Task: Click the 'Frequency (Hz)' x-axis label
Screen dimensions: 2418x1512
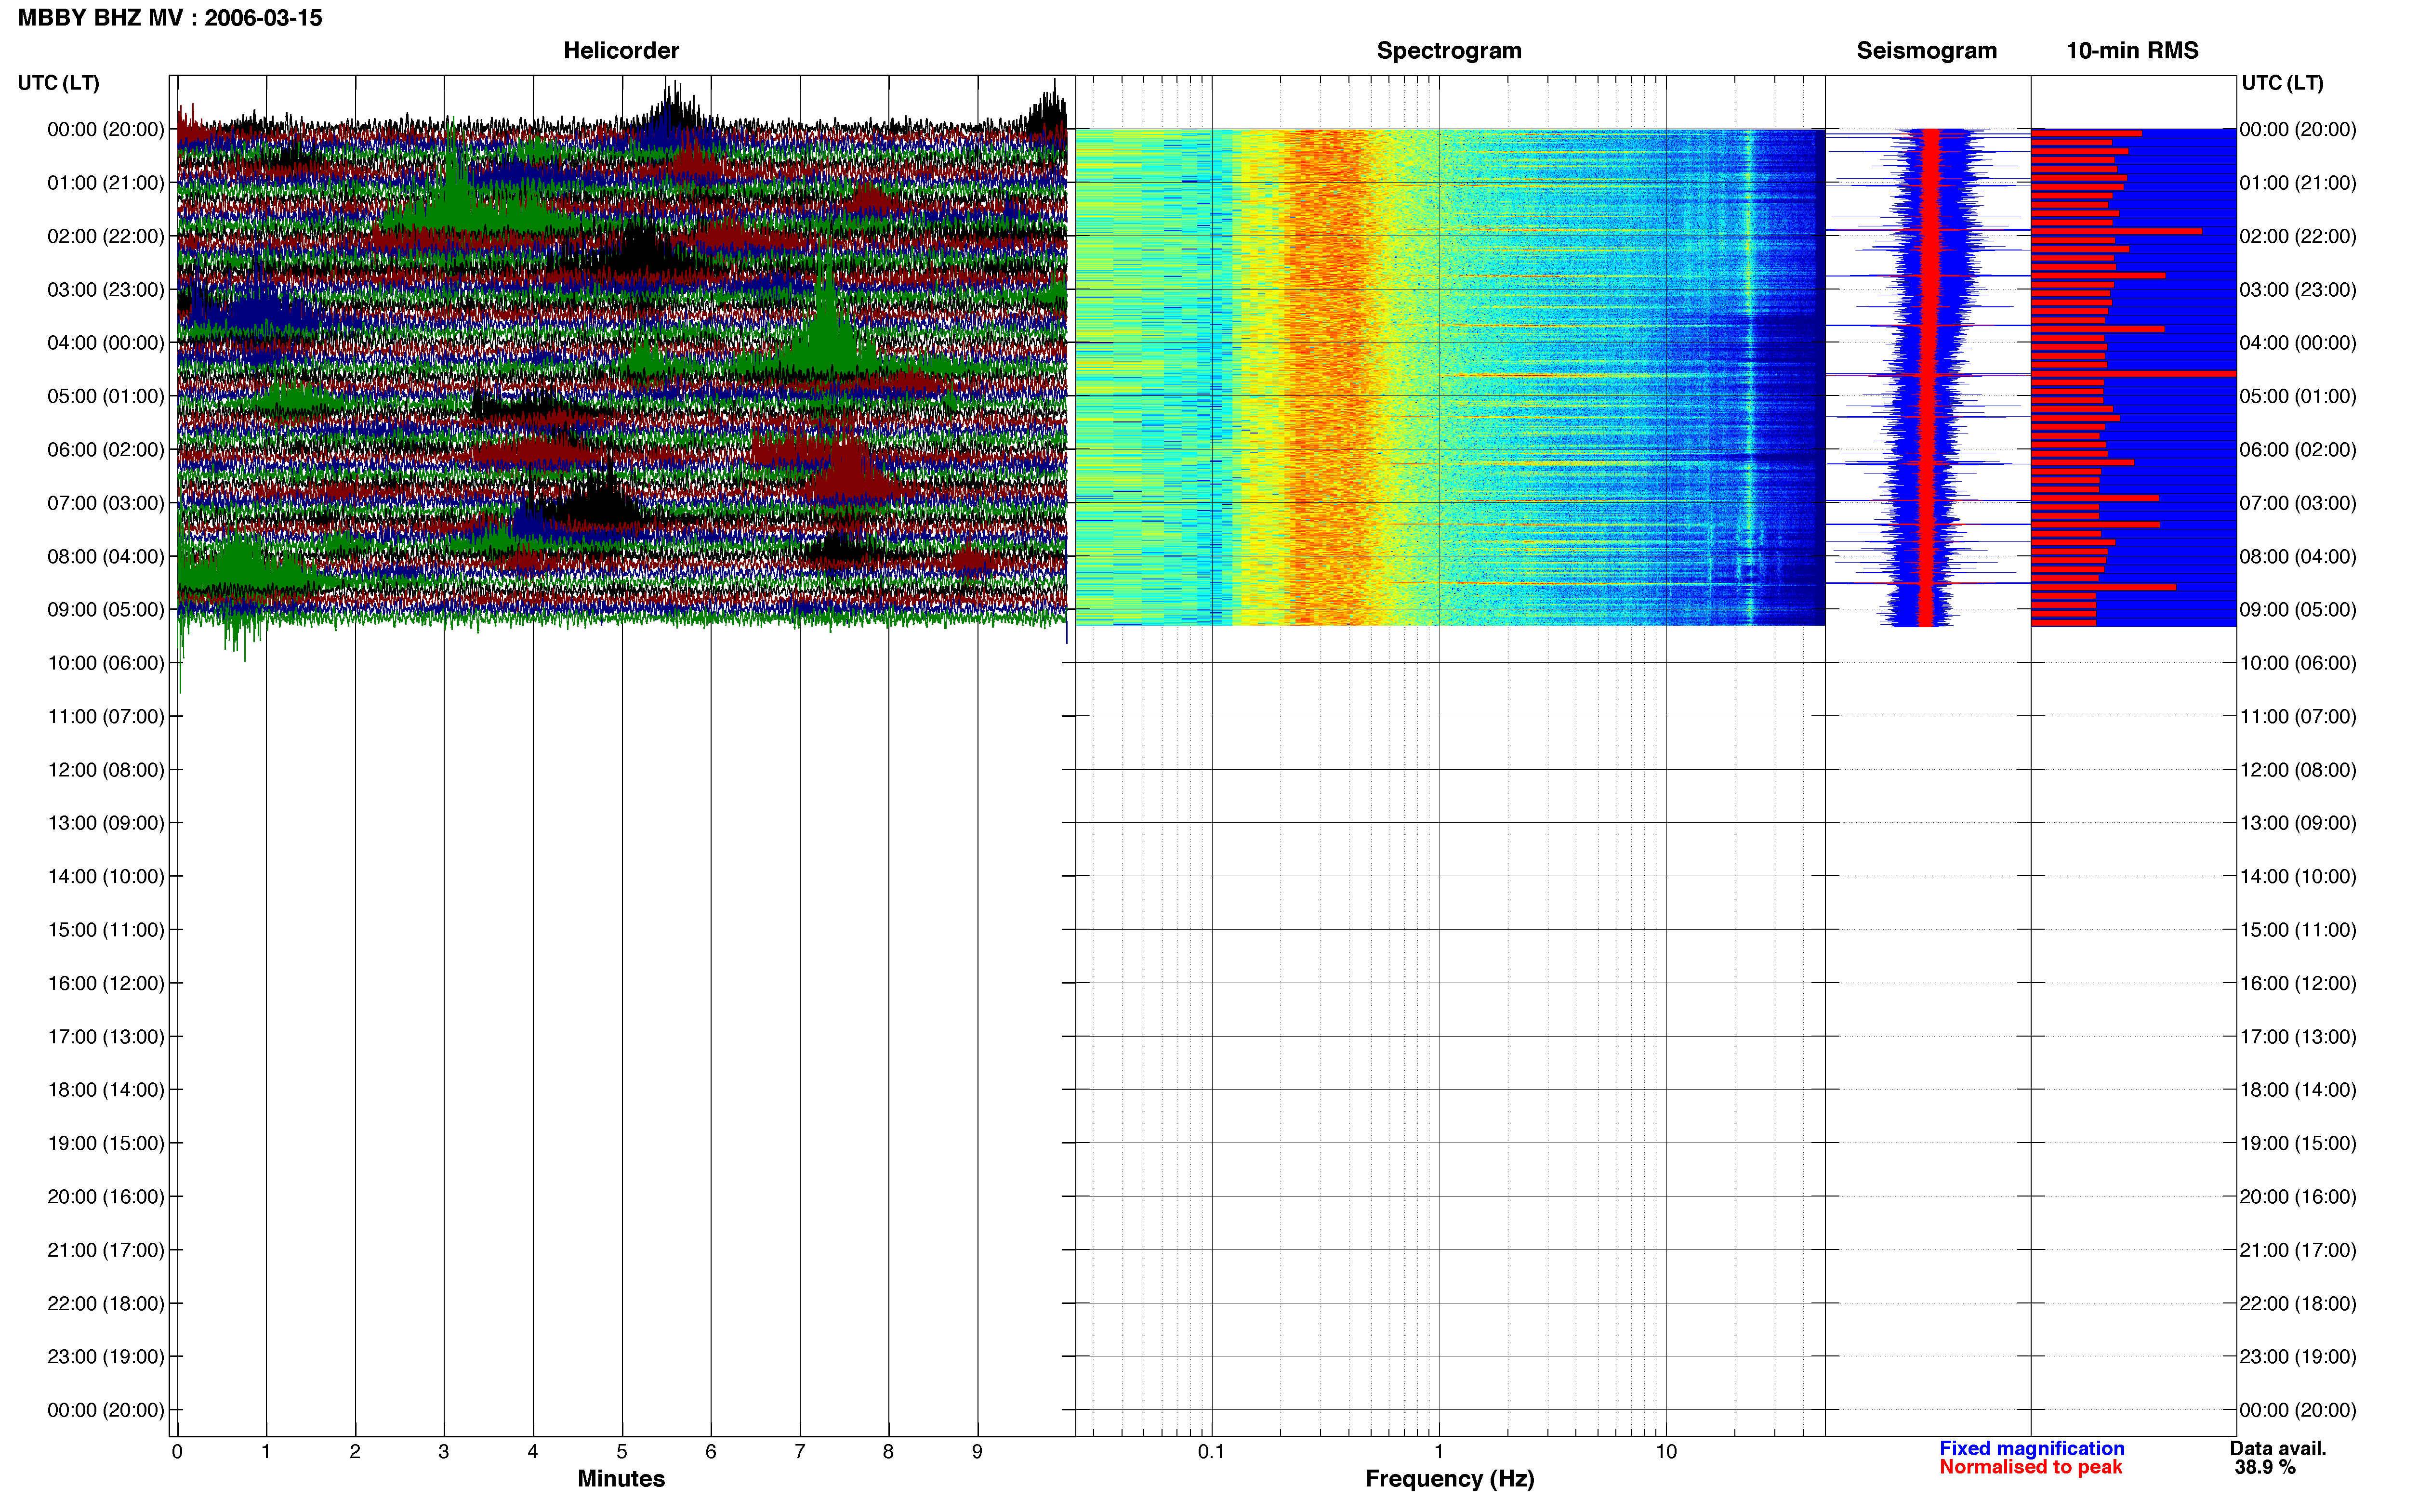Action: pyautogui.click(x=1449, y=1479)
